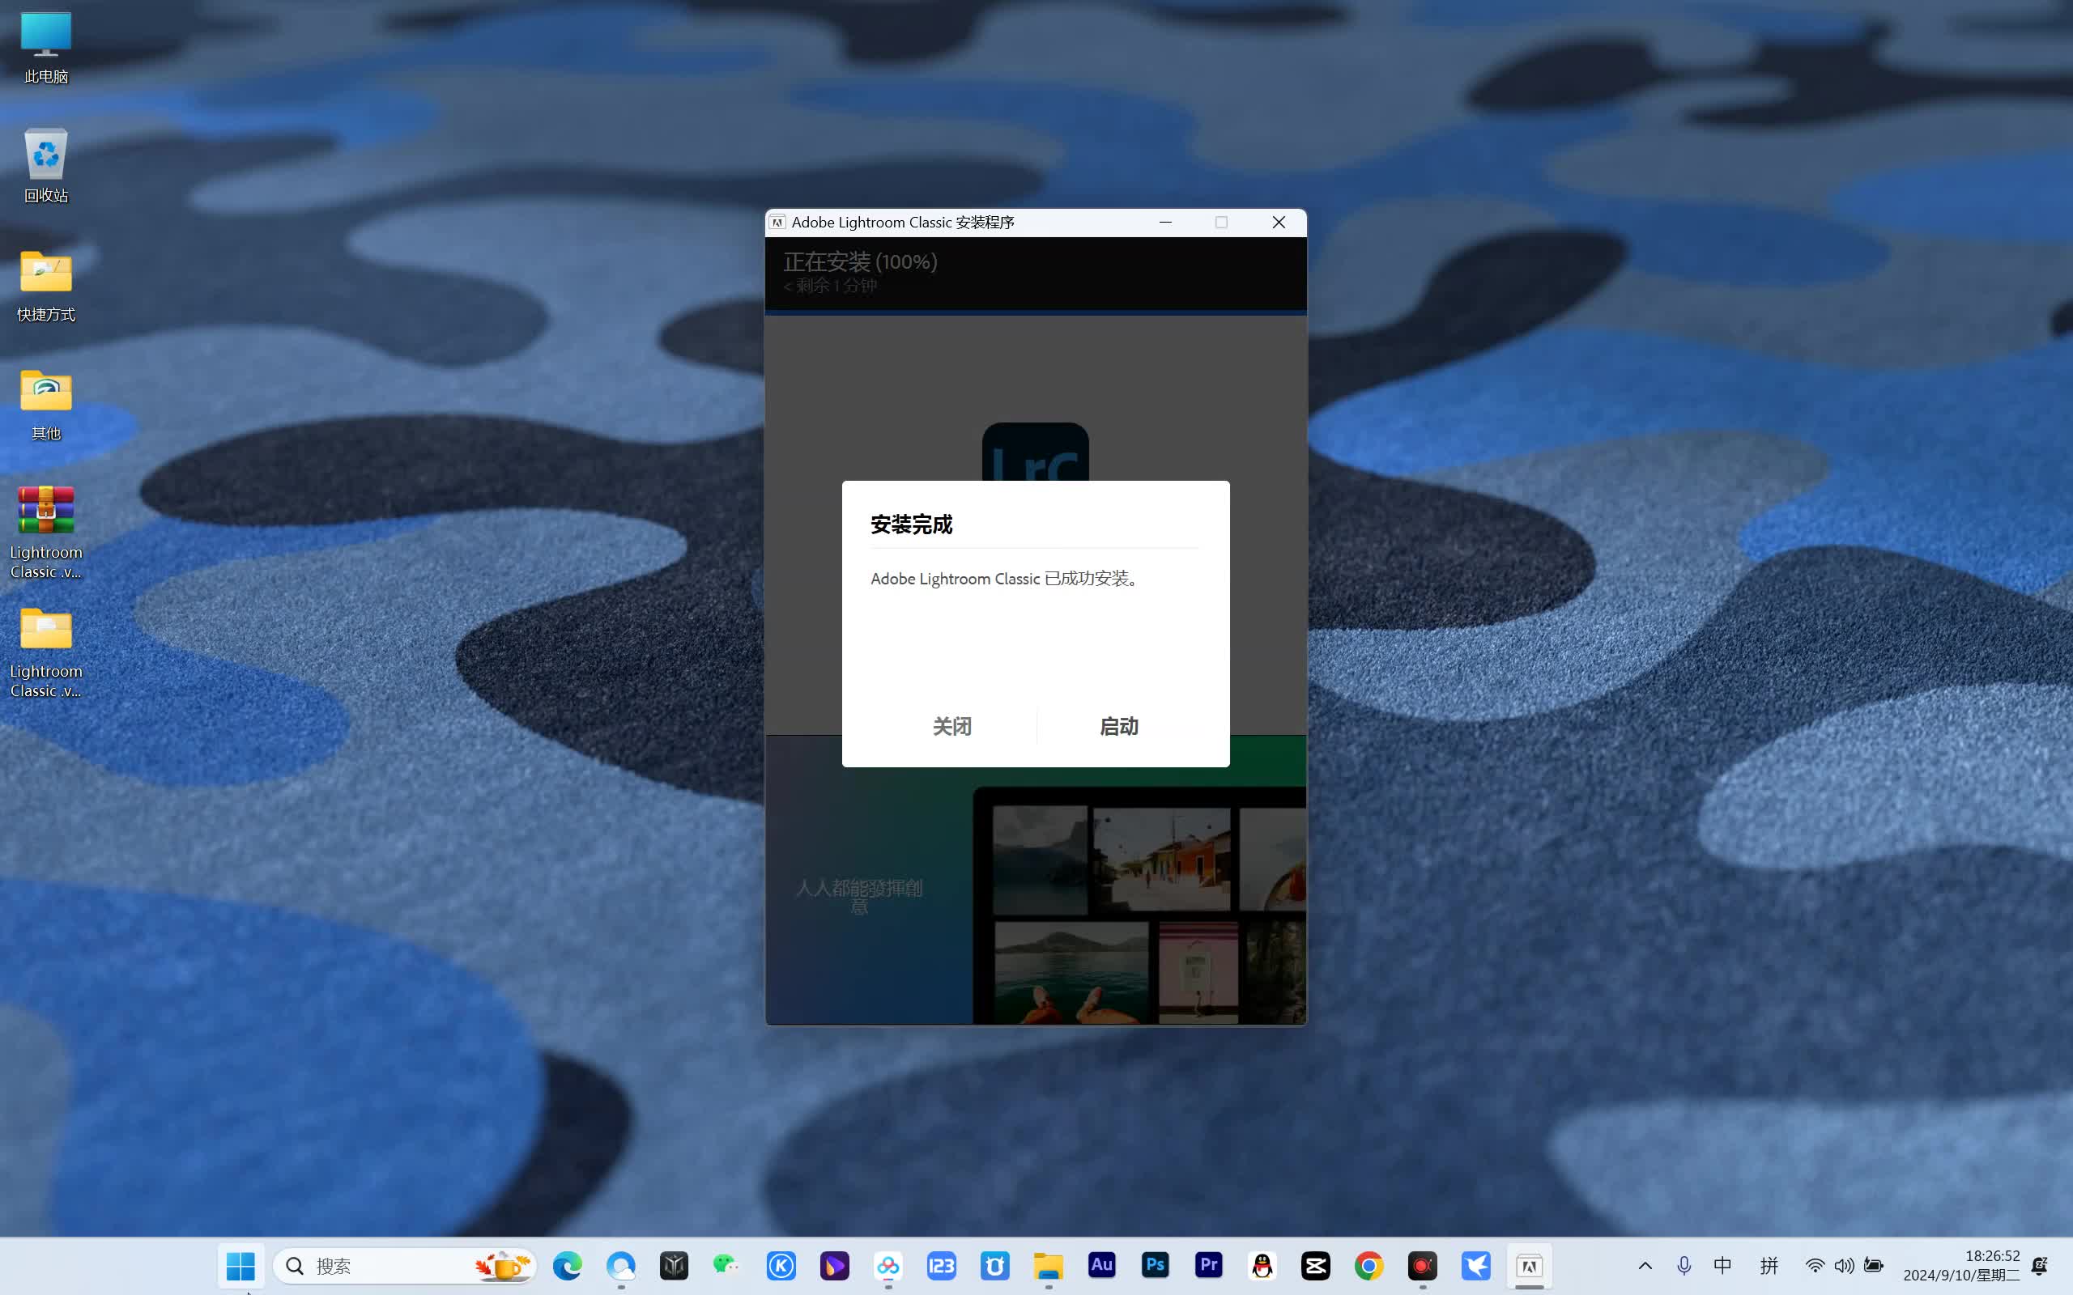Open WeChat from the taskbar

[x=726, y=1265]
